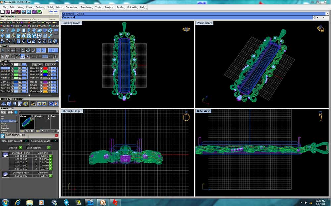Open the green book icon in the top toolbar
This screenshot has height=206, width=331.
coord(39,12)
